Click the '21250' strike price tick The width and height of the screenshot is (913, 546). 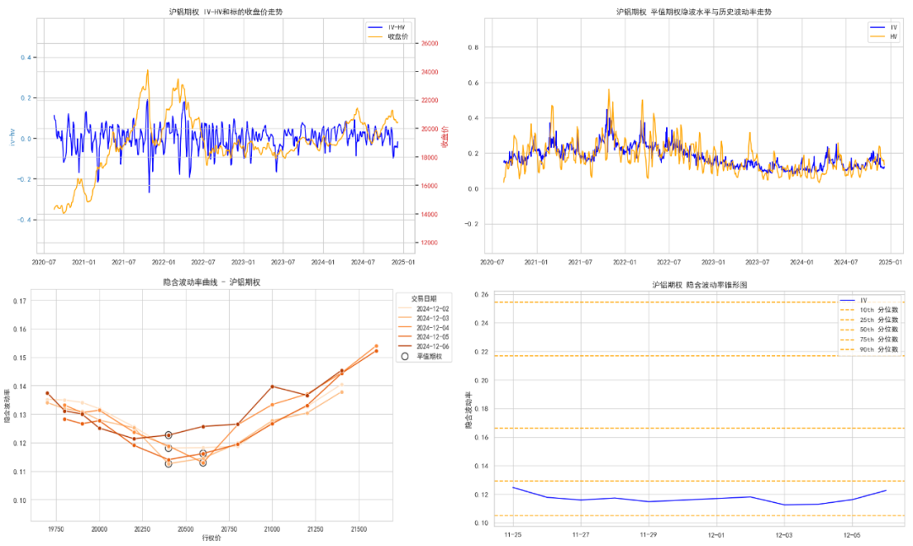click(315, 529)
